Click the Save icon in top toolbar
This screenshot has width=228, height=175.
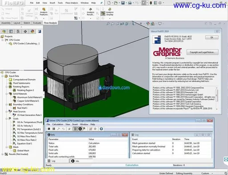click(x=123, y=3)
